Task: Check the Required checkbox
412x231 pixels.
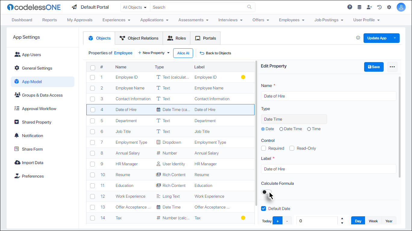Action: point(264,148)
